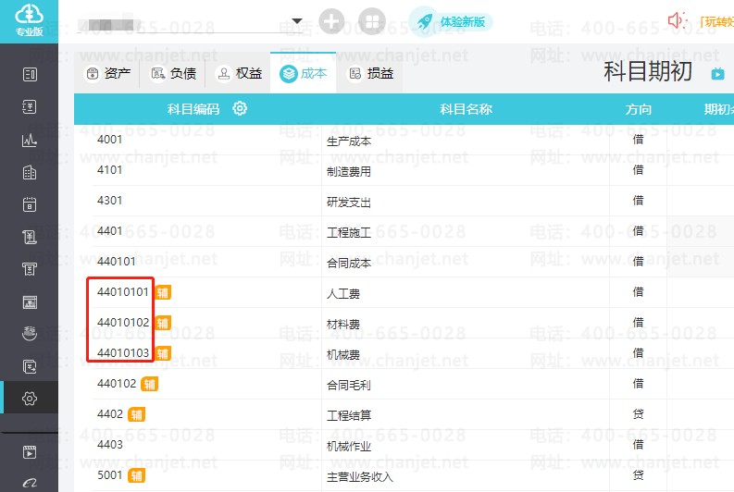Click the round plus add button
The image size is (734, 492).
[331, 21]
